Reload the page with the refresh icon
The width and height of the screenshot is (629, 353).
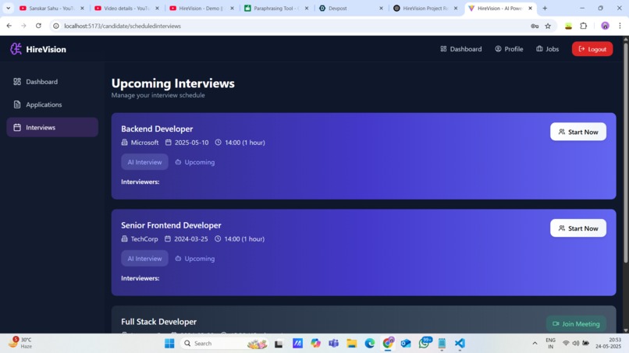(38, 26)
